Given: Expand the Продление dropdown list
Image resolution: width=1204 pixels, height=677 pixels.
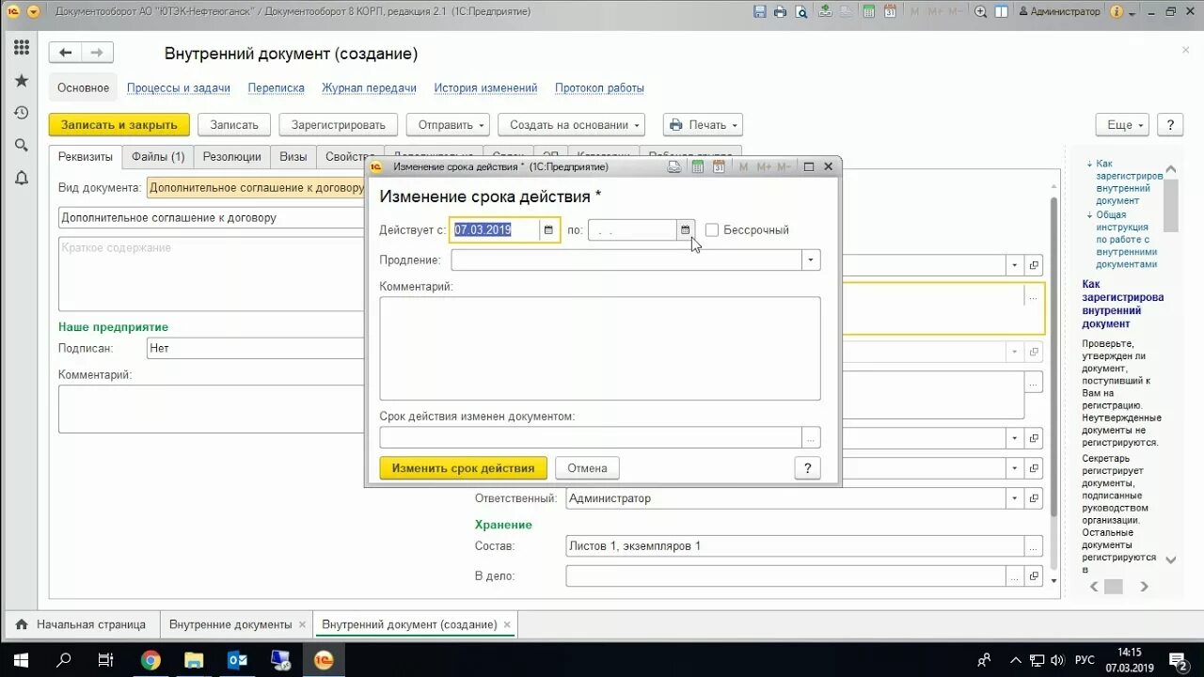Looking at the screenshot, I should (x=810, y=260).
